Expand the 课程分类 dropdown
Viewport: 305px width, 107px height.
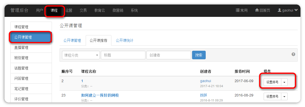point(81,55)
